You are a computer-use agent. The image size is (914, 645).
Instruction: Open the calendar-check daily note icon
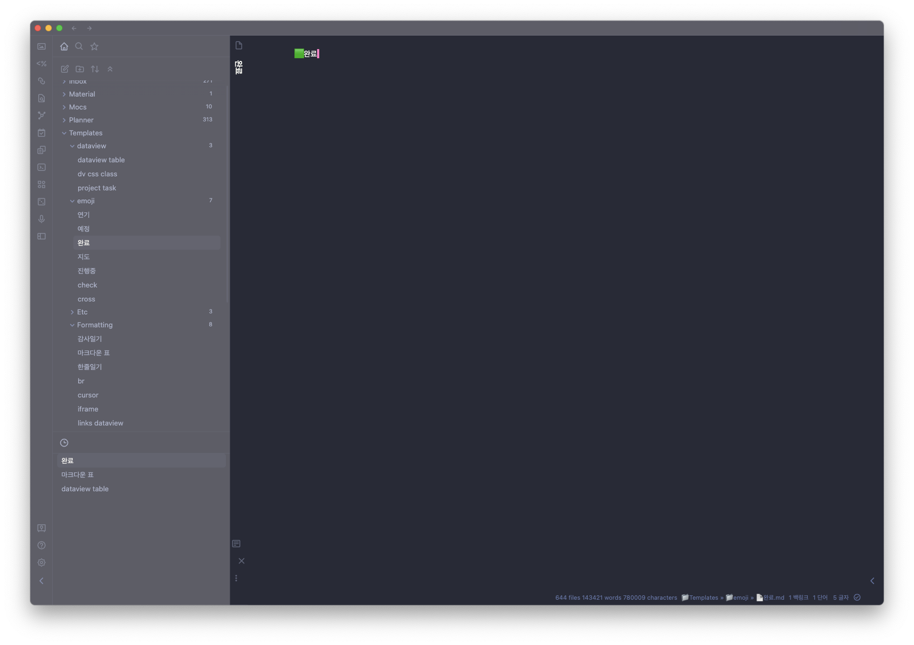point(42,133)
